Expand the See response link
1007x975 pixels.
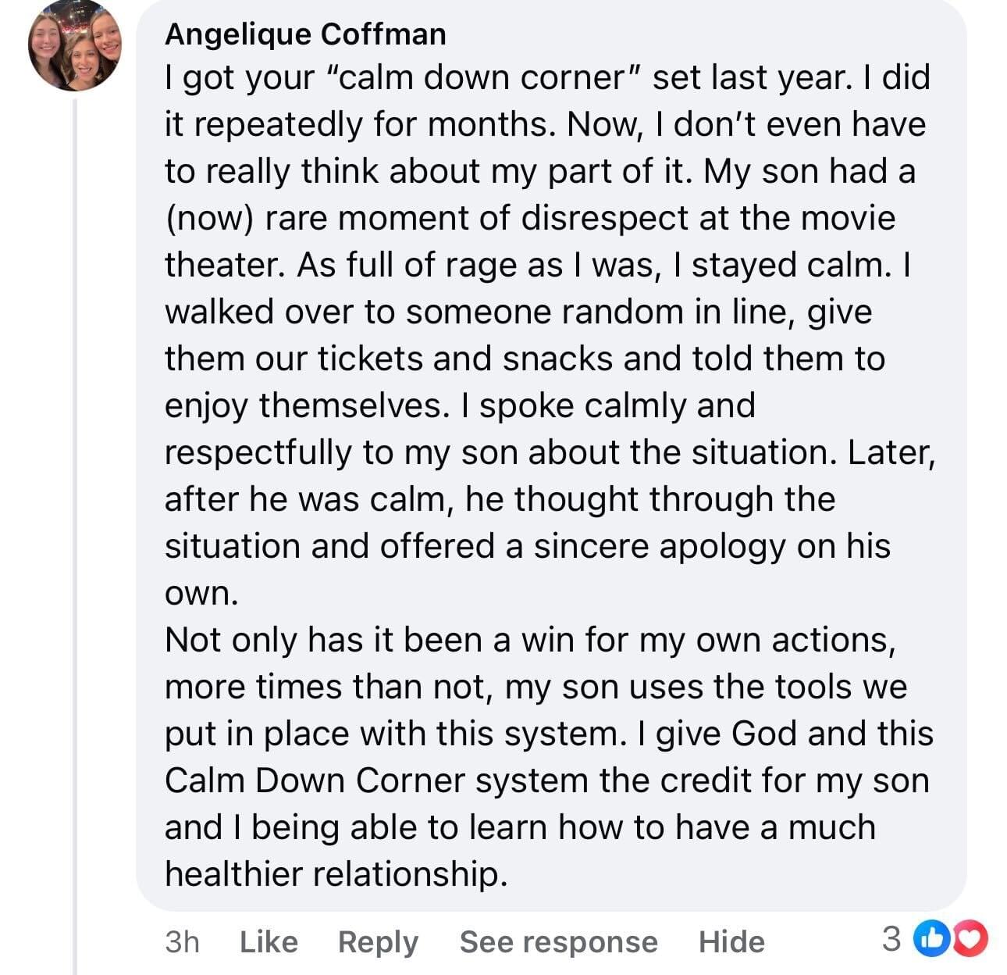click(x=558, y=941)
